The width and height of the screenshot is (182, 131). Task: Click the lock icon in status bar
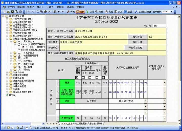click(x=18, y=128)
